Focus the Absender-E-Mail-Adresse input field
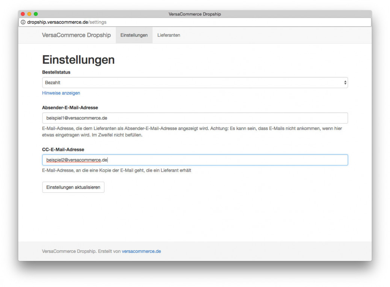Screen dimensions: 390x287 click(x=195, y=118)
